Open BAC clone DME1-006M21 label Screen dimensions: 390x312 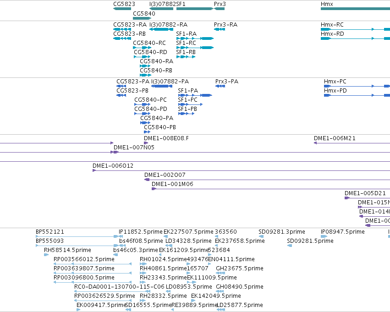tap(335, 138)
